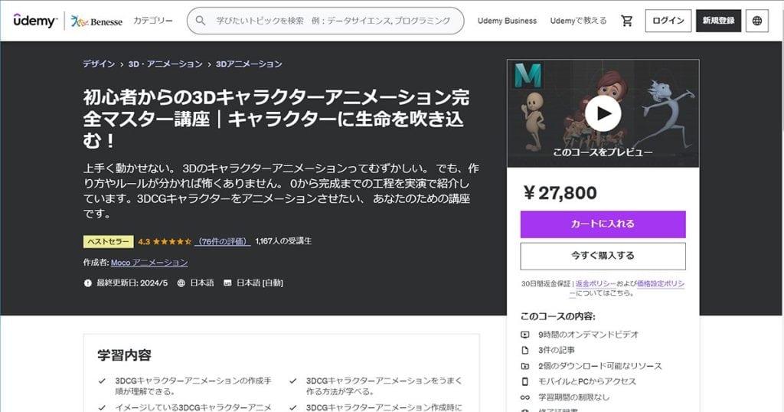The width and height of the screenshot is (784, 412).
Task: Click 9時間のオンデマンドビデオ text
Action: click(x=589, y=335)
